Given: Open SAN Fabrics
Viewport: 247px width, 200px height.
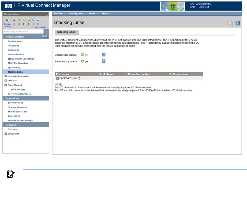Looking at the screenshot, I should (14, 116).
